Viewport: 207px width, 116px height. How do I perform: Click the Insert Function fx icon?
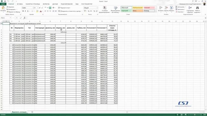coord(25,18)
